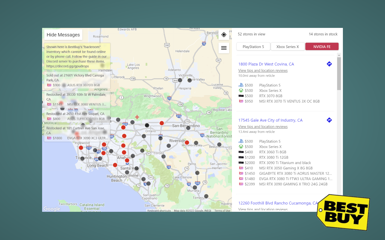Screen dimensions: 385x240
Task: Select the gray store marker at Victorville
Action: point(180,80)
